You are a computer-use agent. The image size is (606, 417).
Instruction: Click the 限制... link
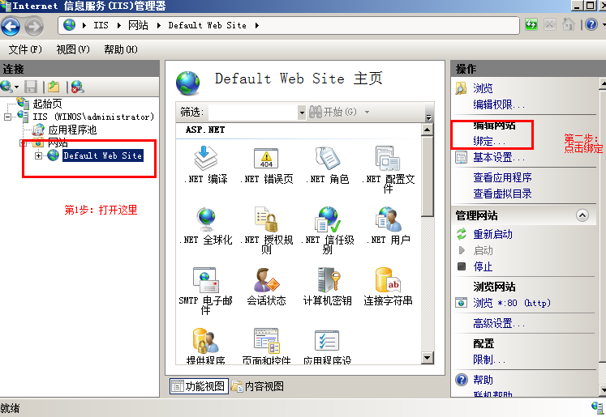pos(489,360)
